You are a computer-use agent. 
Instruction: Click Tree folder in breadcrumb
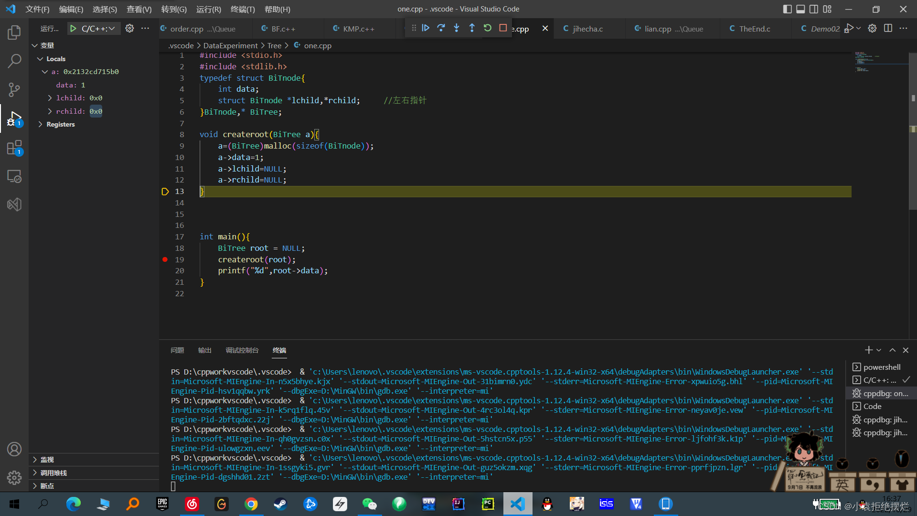click(274, 45)
